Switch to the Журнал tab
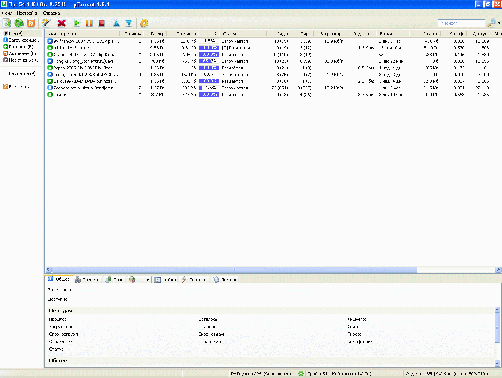502x378 pixels. [x=225, y=280]
